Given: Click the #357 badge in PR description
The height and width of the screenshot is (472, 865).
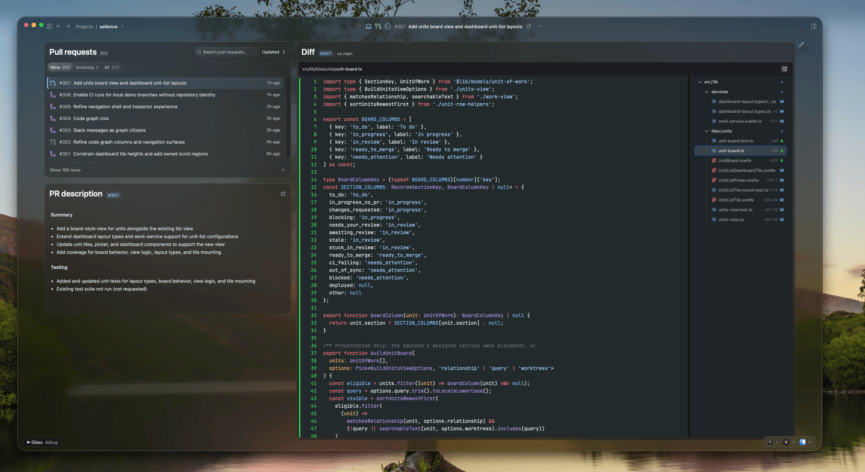Looking at the screenshot, I should (113, 195).
